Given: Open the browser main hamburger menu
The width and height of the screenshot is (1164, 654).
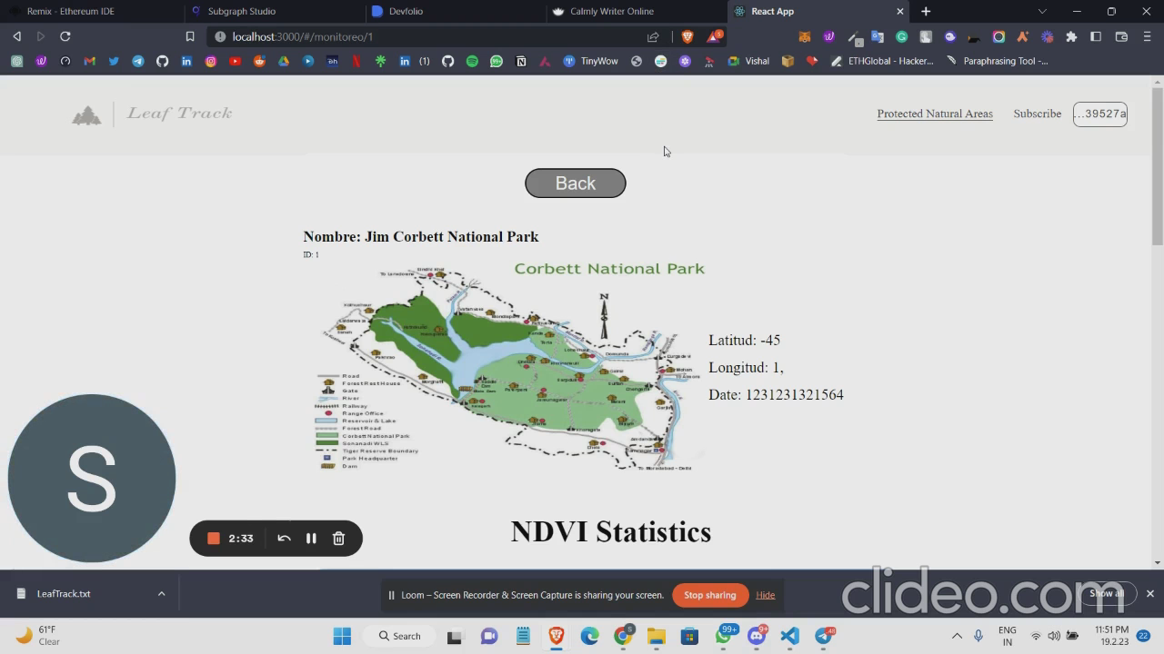Looking at the screenshot, I should [1146, 36].
